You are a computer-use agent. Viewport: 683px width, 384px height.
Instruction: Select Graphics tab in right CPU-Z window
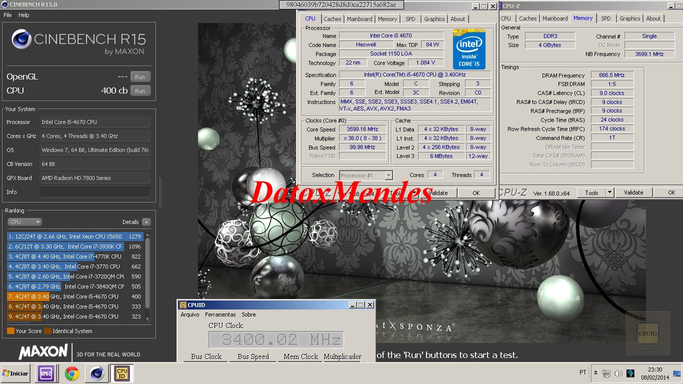point(630,18)
